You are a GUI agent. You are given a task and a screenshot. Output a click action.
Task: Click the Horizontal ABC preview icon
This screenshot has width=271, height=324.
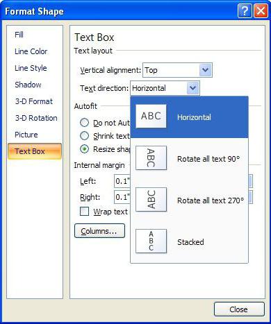(x=151, y=116)
